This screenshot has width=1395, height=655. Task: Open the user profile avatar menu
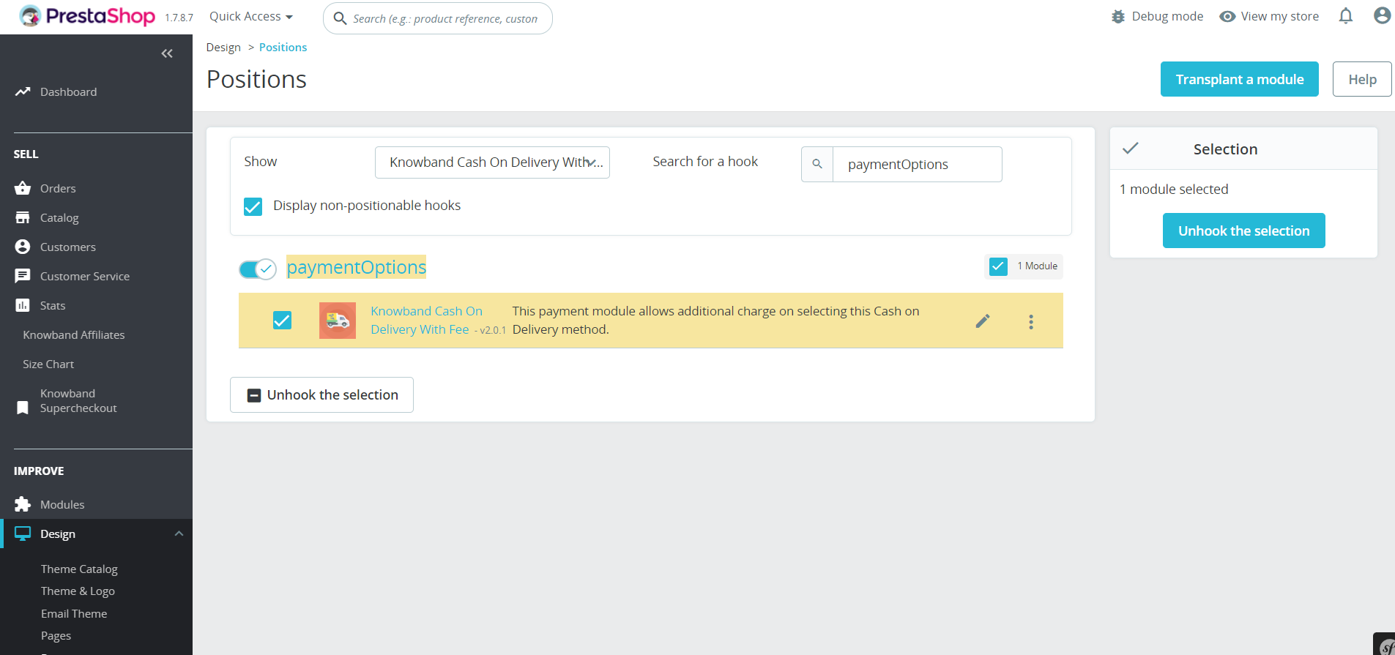click(x=1382, y=15)
